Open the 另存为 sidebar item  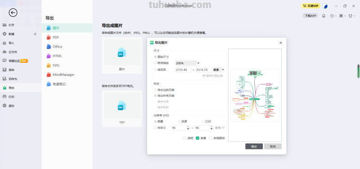[x=21, y=78]
